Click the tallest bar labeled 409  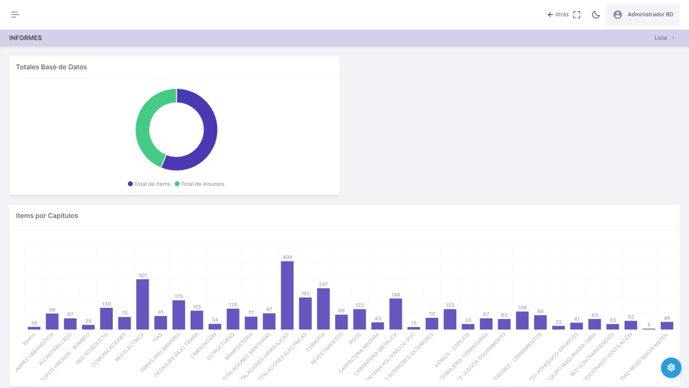(287, 295)
